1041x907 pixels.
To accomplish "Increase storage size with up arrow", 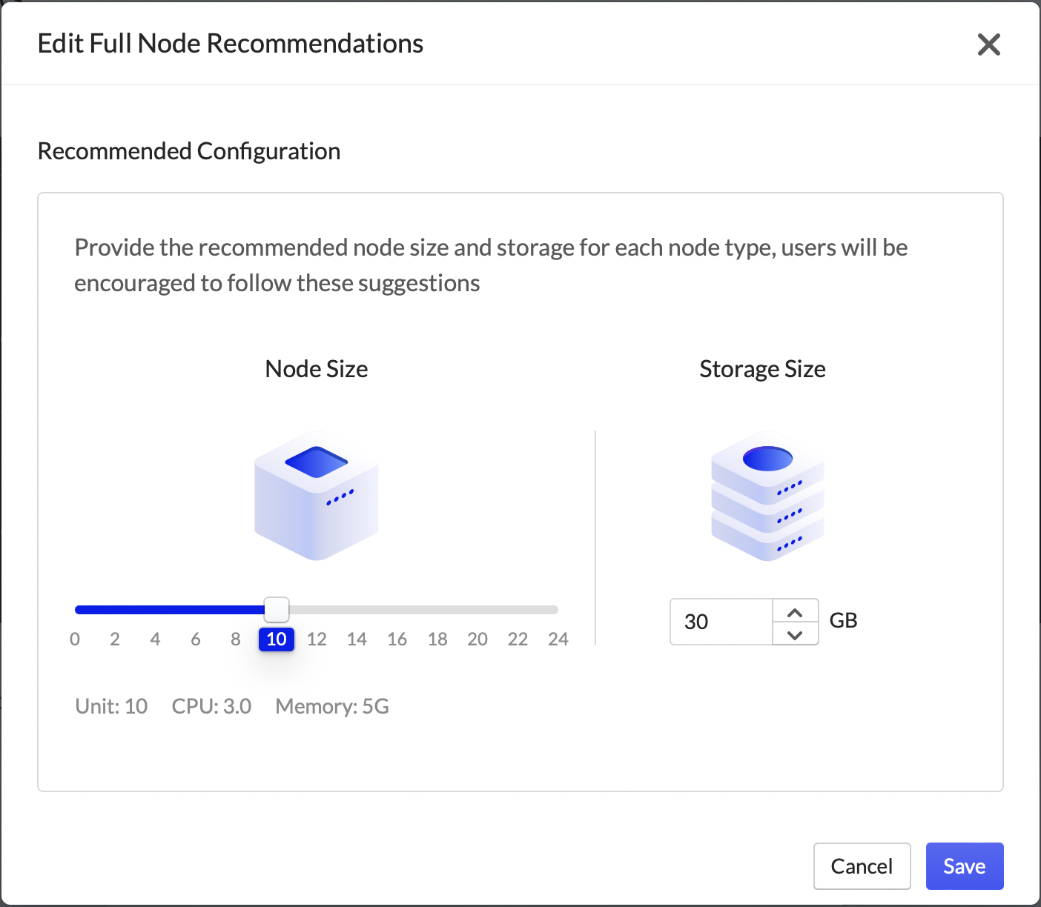I will [x=795, y=612].
